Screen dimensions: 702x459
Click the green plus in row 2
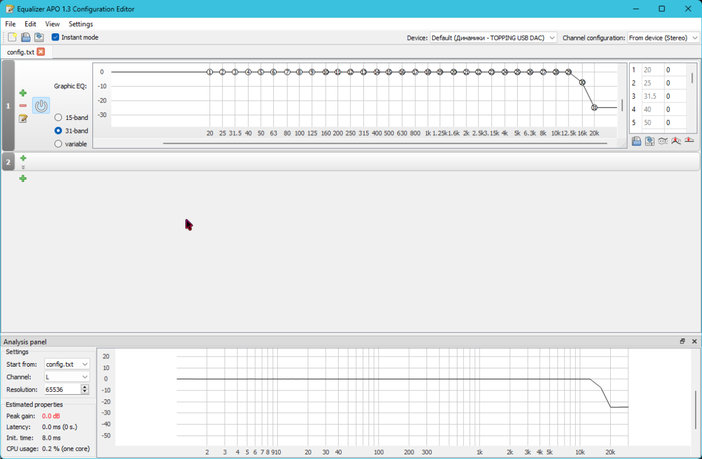(x=23, y=158)
